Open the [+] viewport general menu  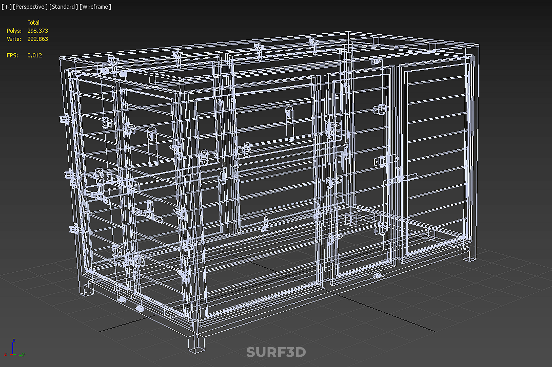(x=6, y=7)
